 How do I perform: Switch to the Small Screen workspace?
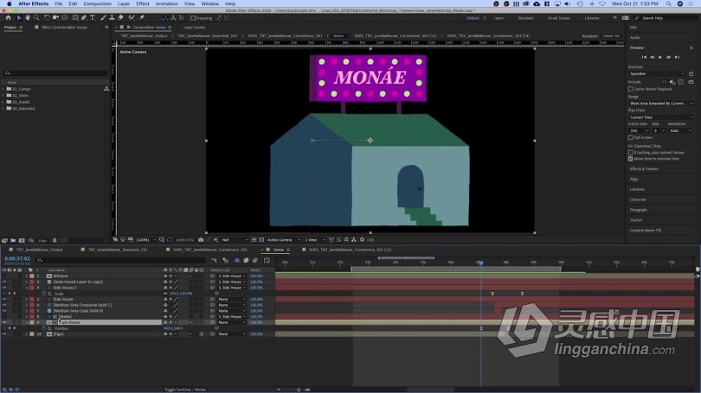[x=559, y=18]
